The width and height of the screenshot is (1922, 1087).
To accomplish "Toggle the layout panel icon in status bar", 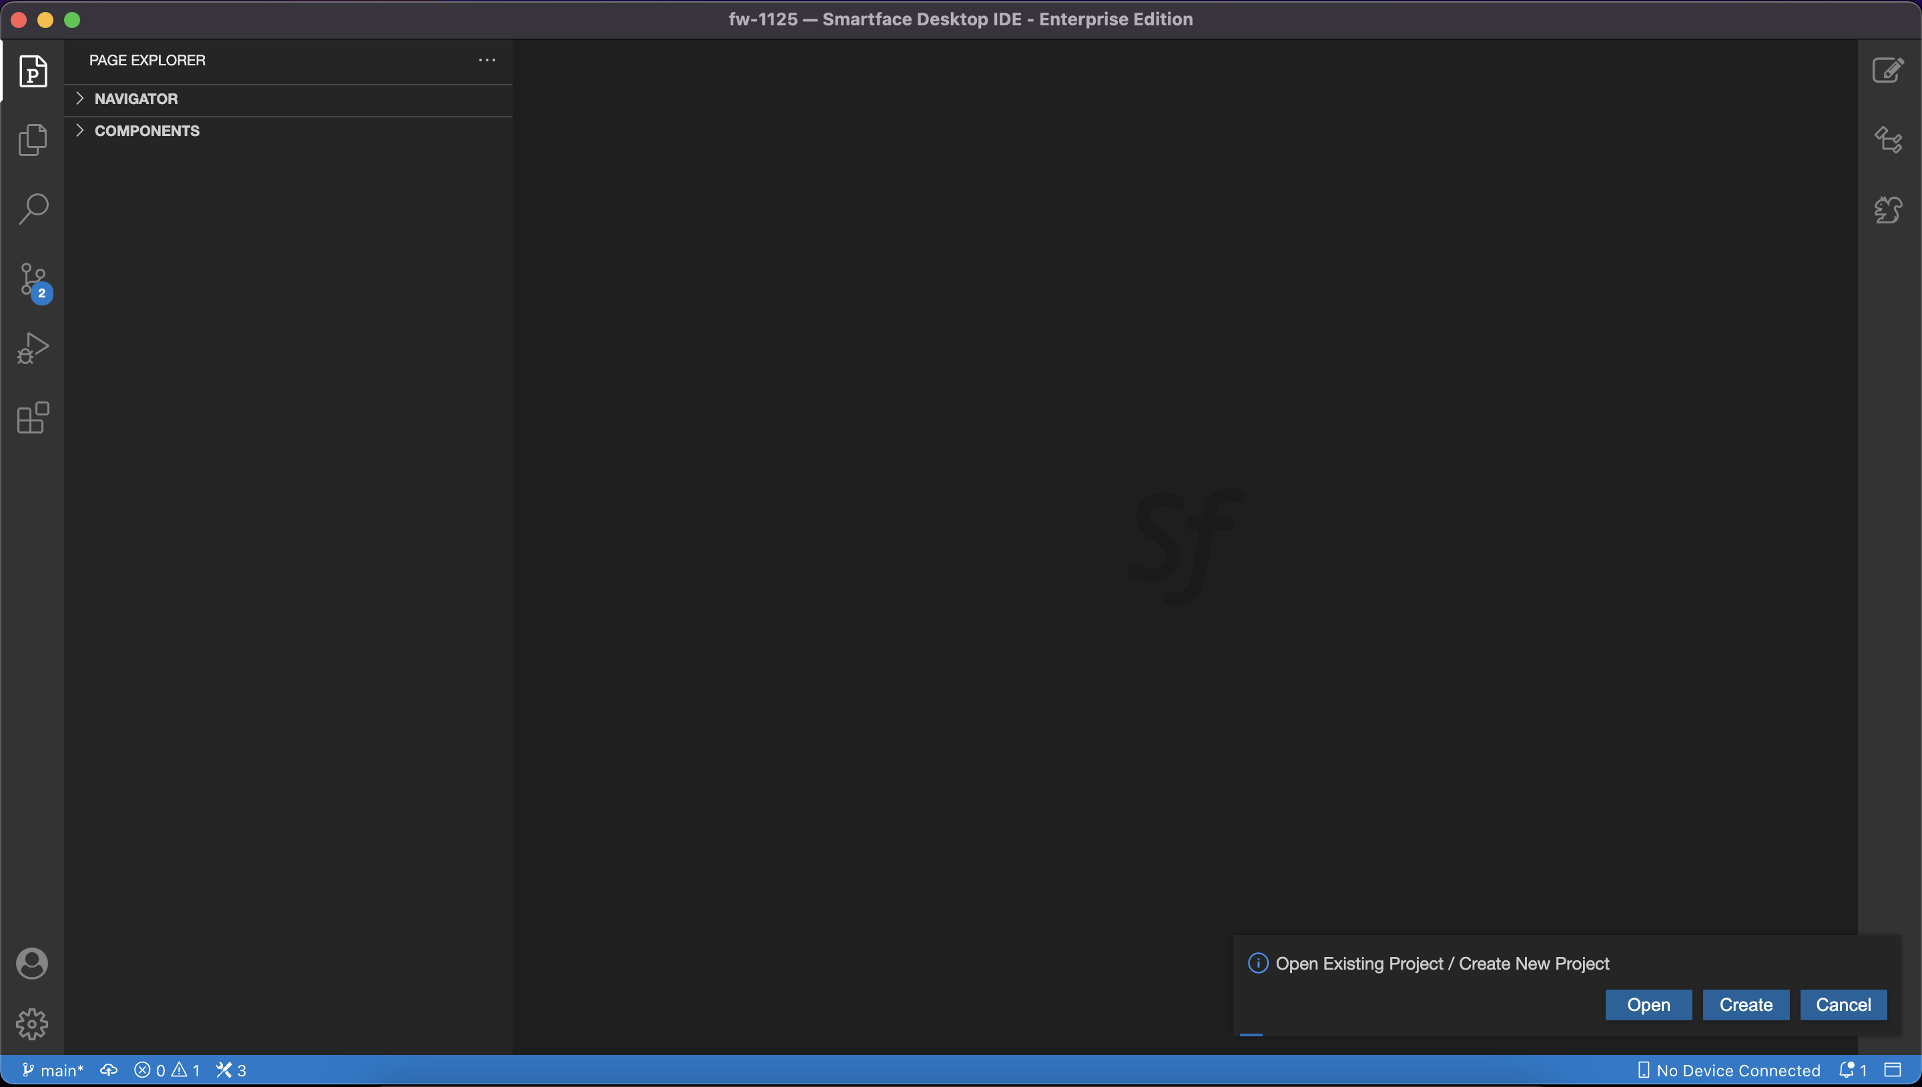I will click(1892, 1070).
